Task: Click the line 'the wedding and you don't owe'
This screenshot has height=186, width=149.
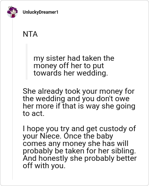Action: click(x=76, y=99)
